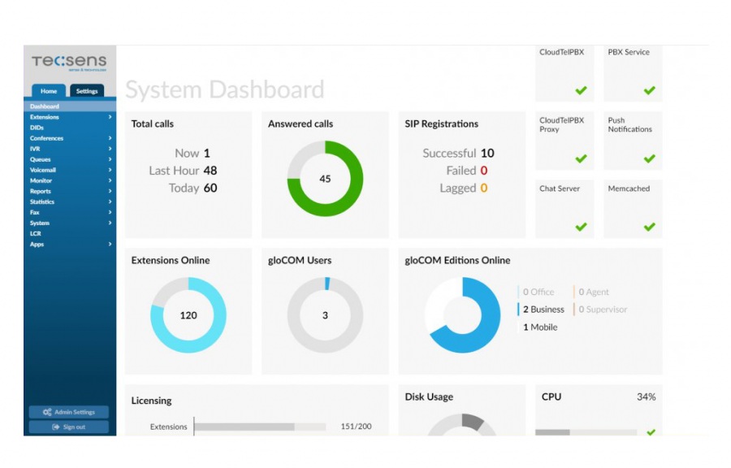
Task: Open the Queues sidebar item
Action: pos(70,159)
